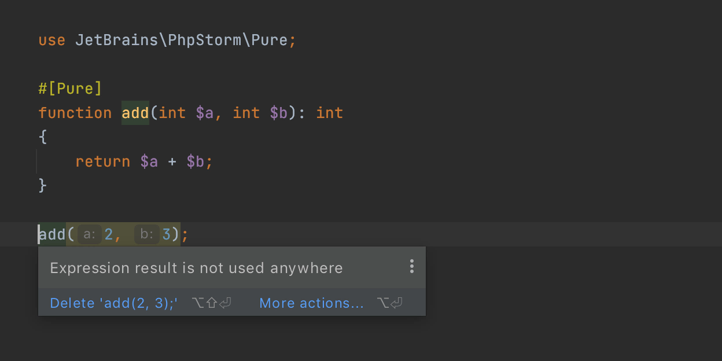Click the 'b:' parameter inlay hint
The width and height of the screenshot is (722, 361).
point(147,234)
